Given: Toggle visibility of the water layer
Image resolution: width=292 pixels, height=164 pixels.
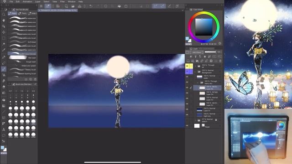Looking at the screenshot, I should coord(187,77).
